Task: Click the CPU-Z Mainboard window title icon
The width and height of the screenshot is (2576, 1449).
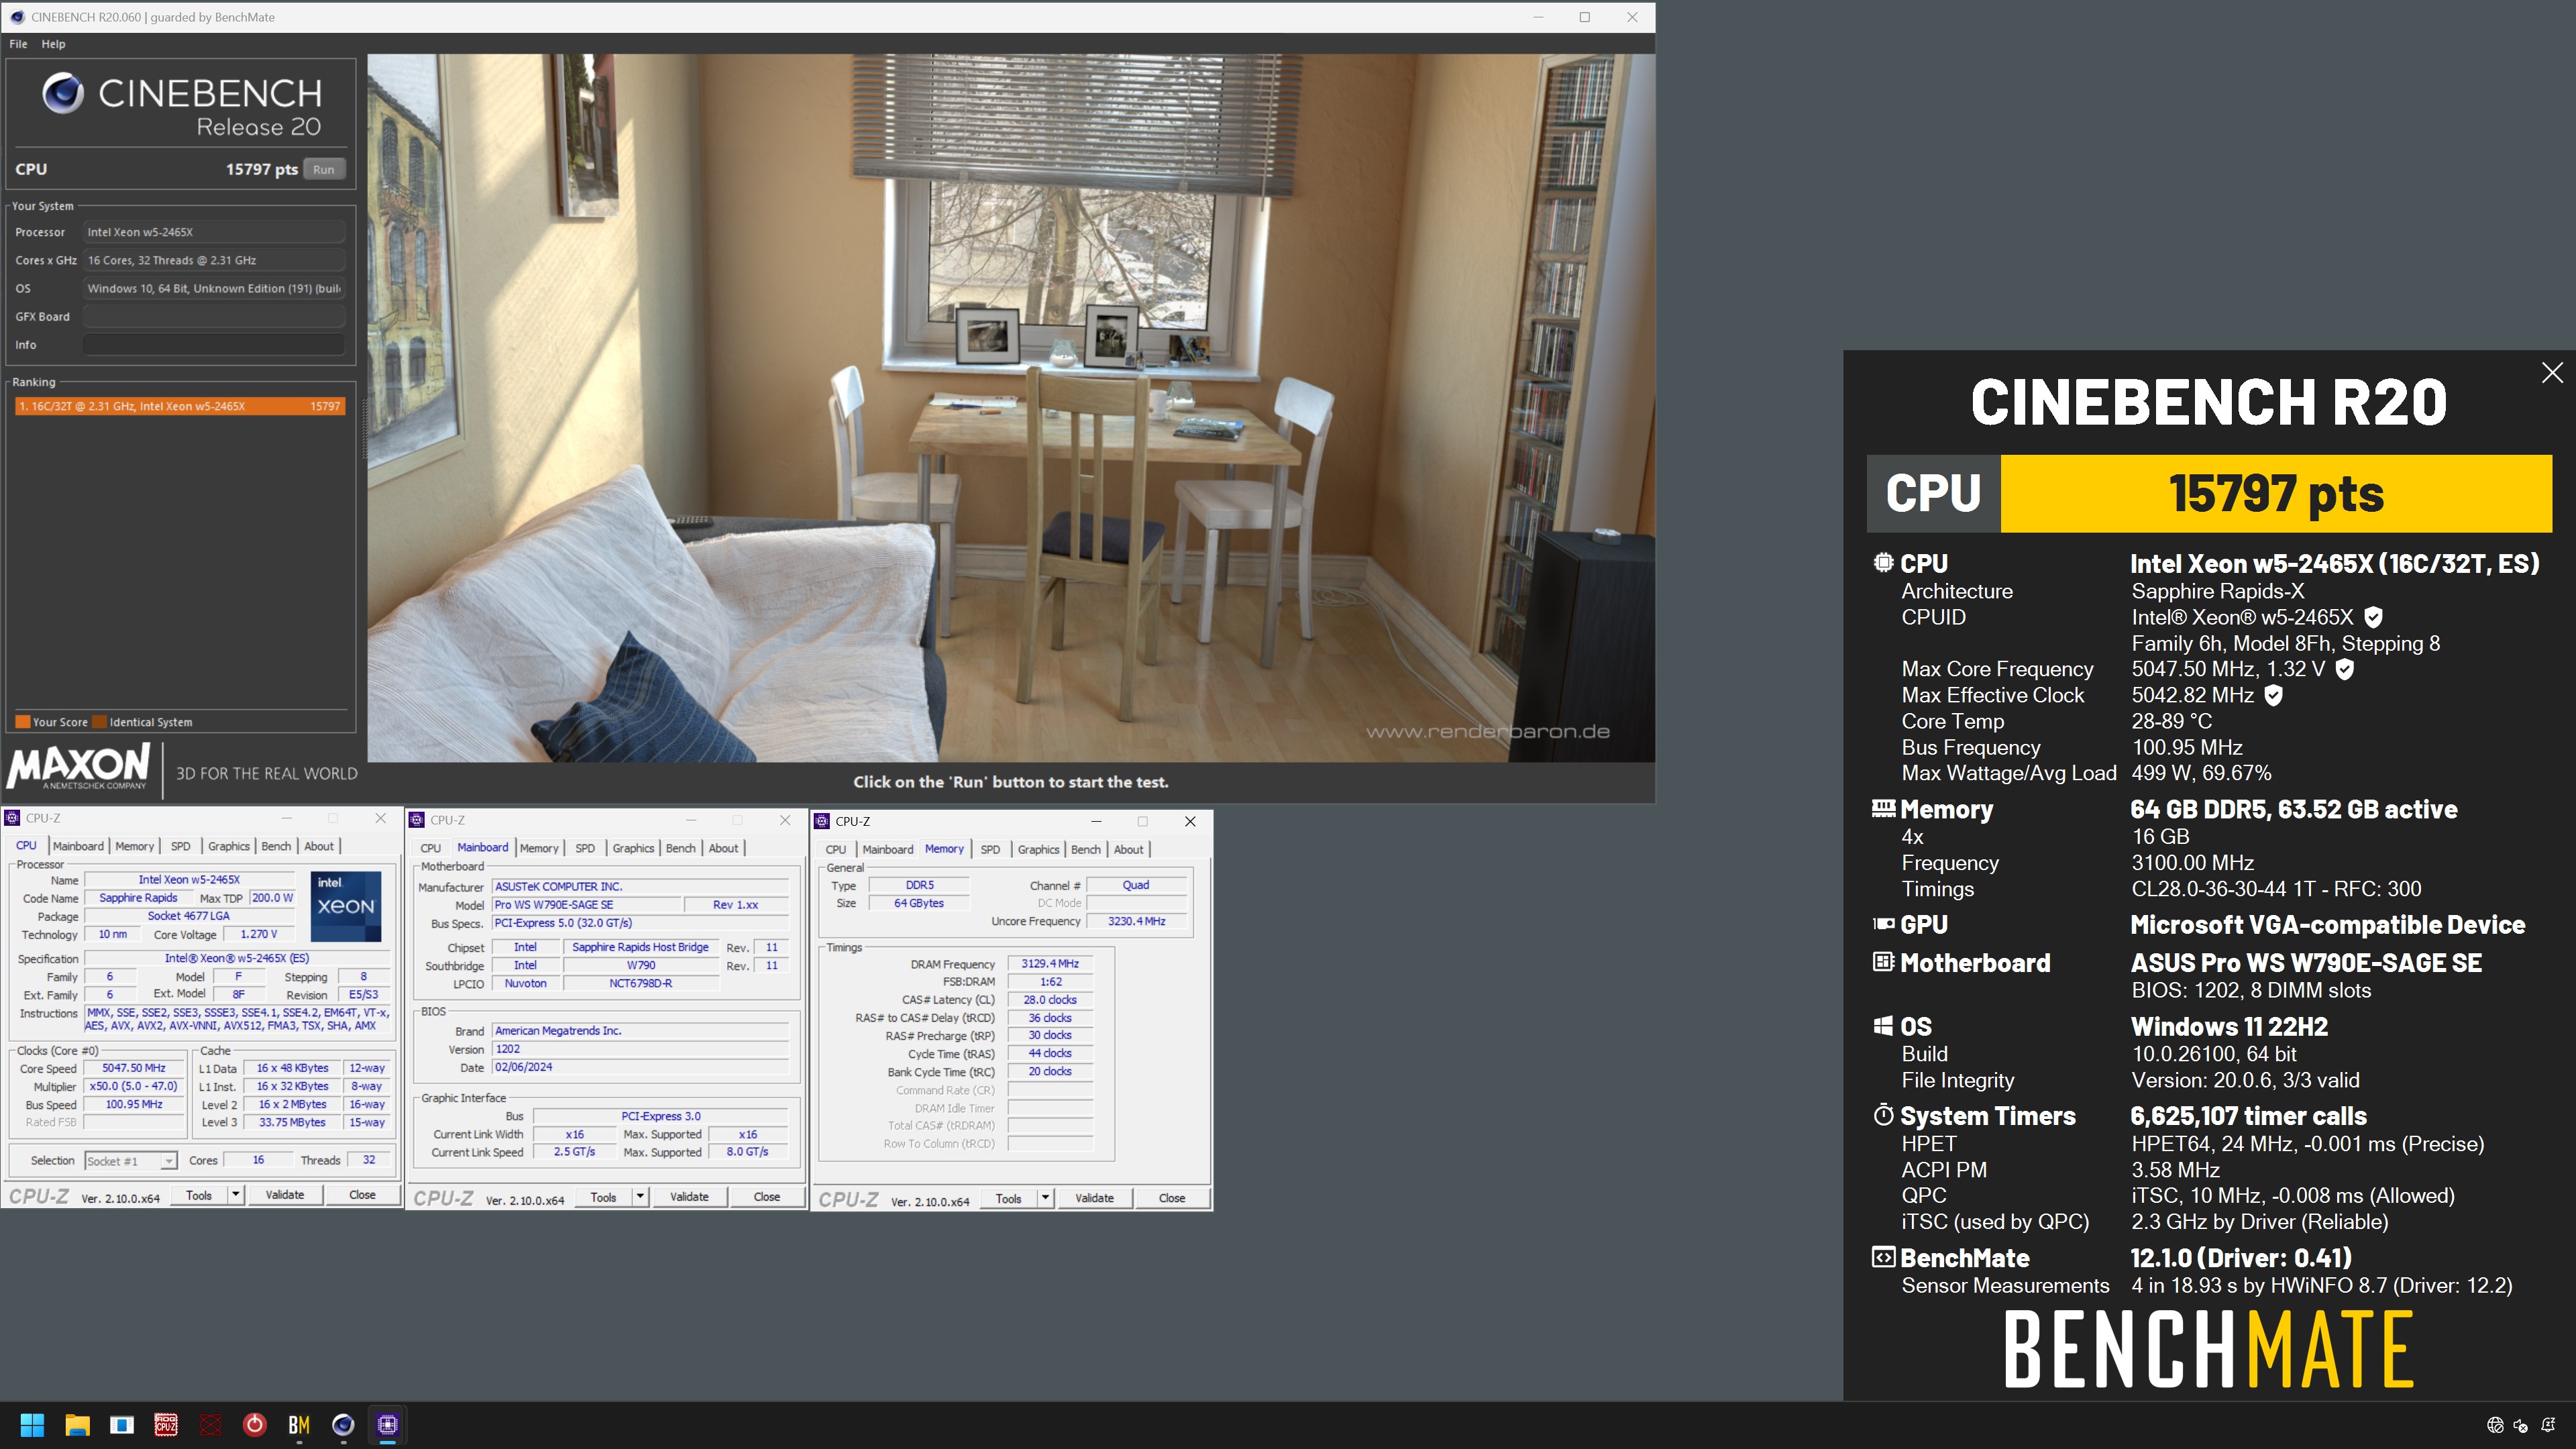Action: pyautogui.click(x=417, y=820)
